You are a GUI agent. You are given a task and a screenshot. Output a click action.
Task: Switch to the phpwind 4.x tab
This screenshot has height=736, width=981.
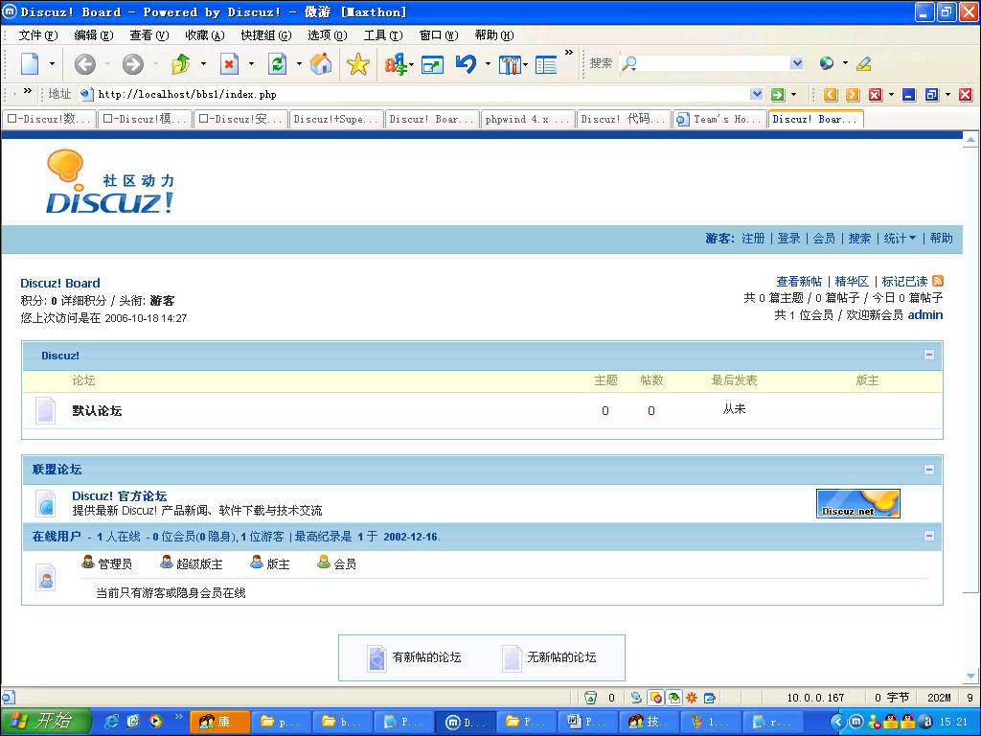(528, 119)
